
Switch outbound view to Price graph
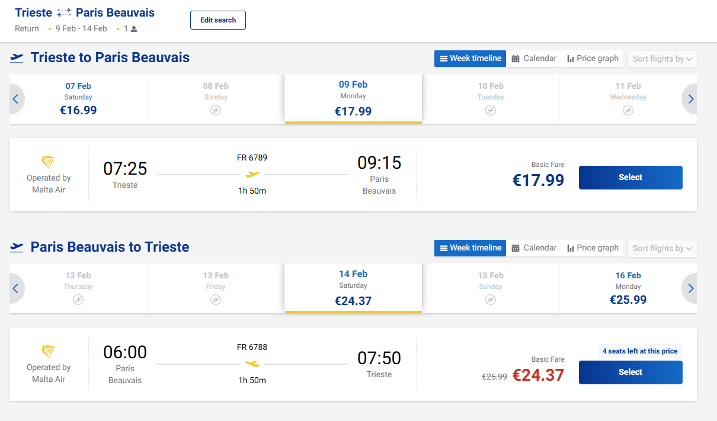(593, 59)
